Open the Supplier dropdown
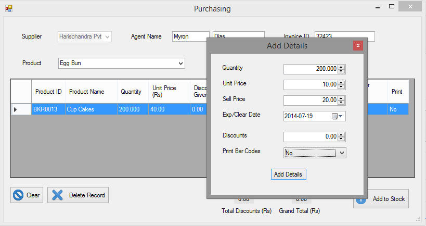The height and width of the screenshot is (226, 426). pyautogui.click(x=107, y=36)
